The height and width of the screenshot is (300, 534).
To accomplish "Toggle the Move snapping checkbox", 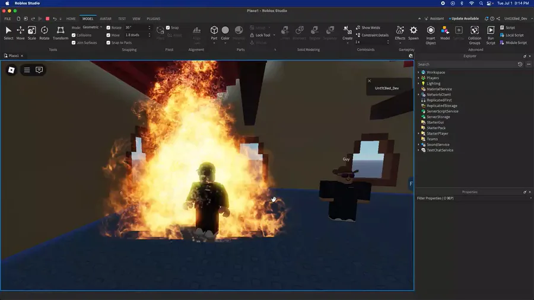I will click(x=109, y=35).
